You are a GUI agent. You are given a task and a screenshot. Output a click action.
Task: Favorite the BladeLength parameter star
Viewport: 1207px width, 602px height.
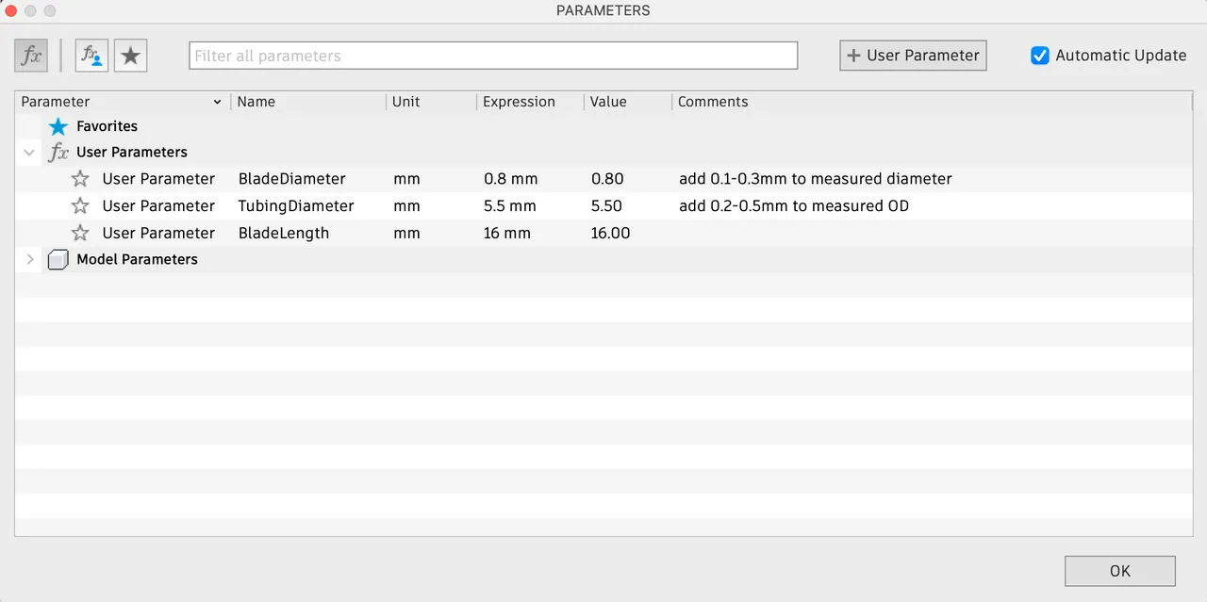pyautogui.click(x=80, y=233)
